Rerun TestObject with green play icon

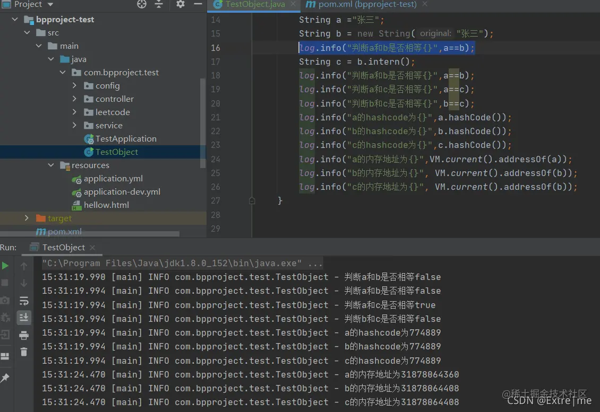click(5, 266)
